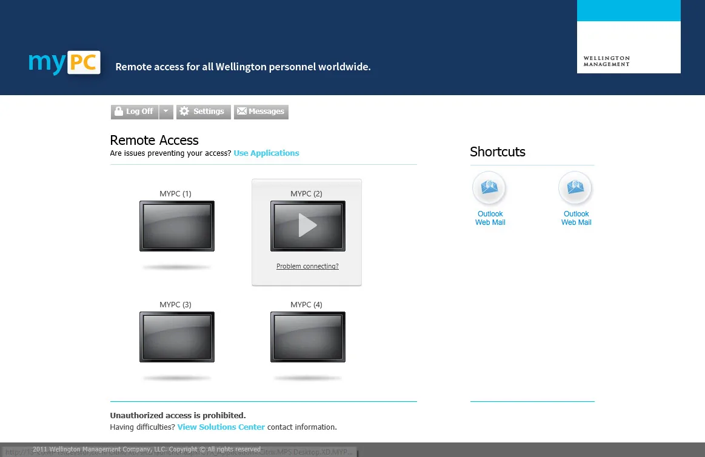Image resolution: width=705 pixels, height=457 pixels.
Task: Click the Unauthorized access is prohibited text
Action: (x=178, y=416)
